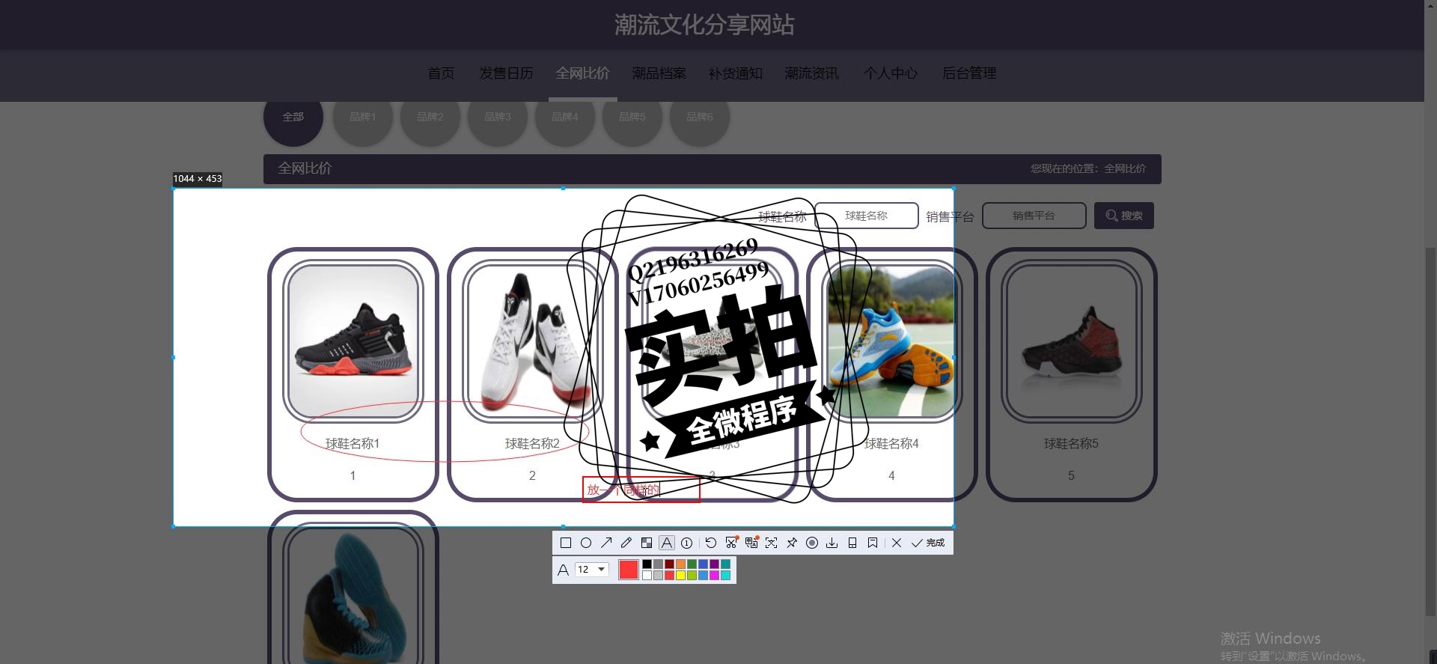Pick the dark green color swatch
The width and height of the screenshot is (1437, 664).
[692, 564]
